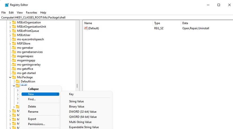Image resolution: width=233 pixels, height=129 pixels.
Task: Choose Rename in the context menu
Action: 33,111
